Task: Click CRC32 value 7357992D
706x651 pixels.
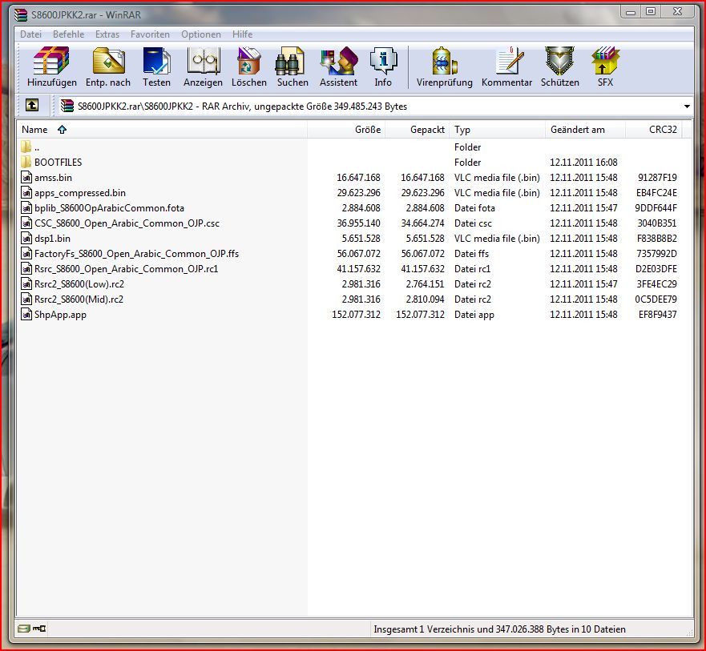Action: pos(656,254)
